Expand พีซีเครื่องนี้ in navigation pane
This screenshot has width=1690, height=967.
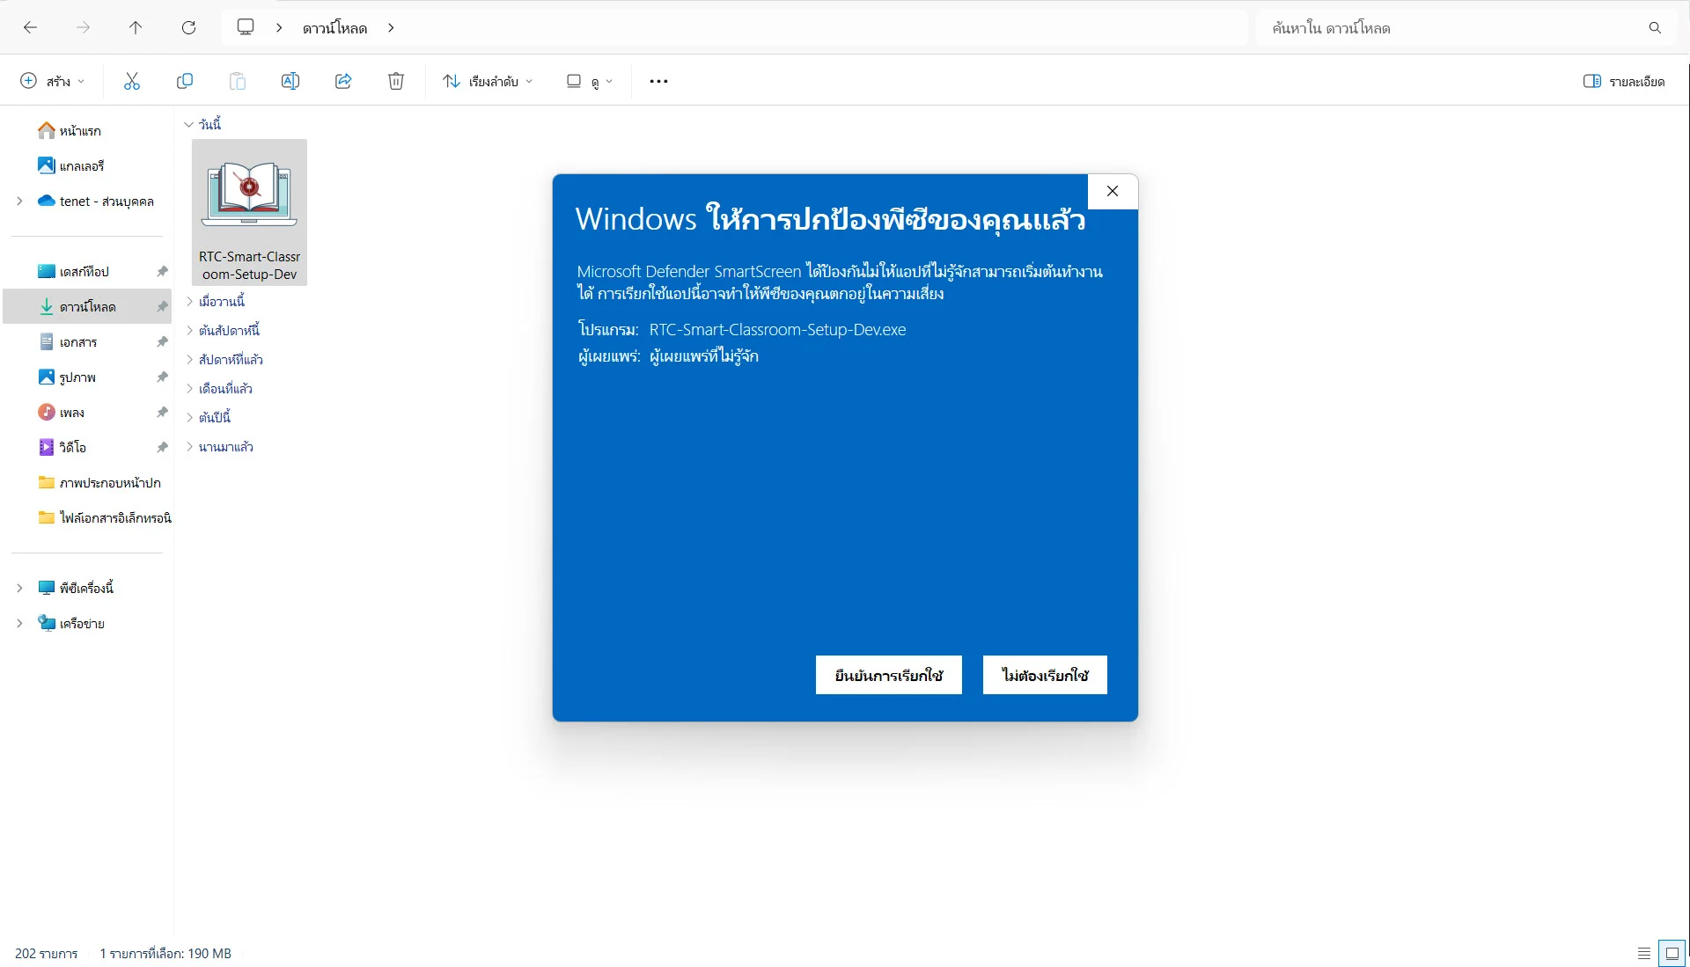tap(19, 588)
